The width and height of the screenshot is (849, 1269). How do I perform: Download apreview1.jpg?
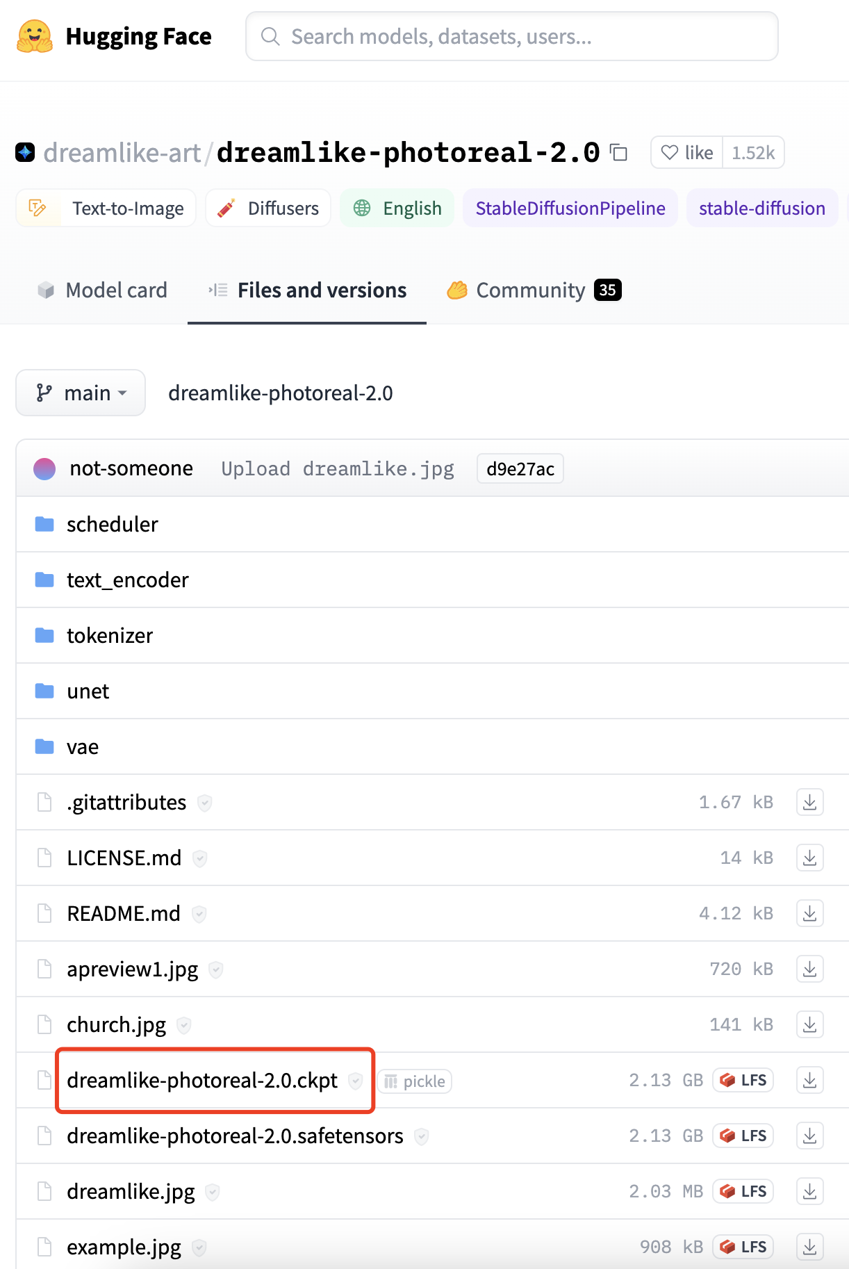coord(809,969)
